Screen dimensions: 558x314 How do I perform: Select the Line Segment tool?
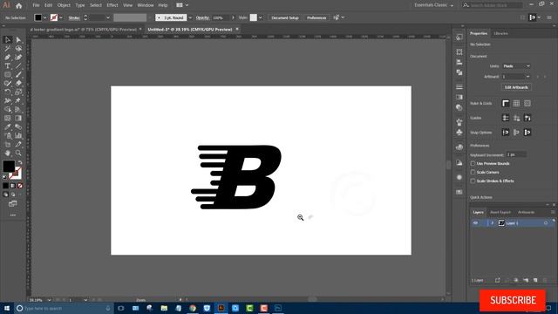coord(18,66)
